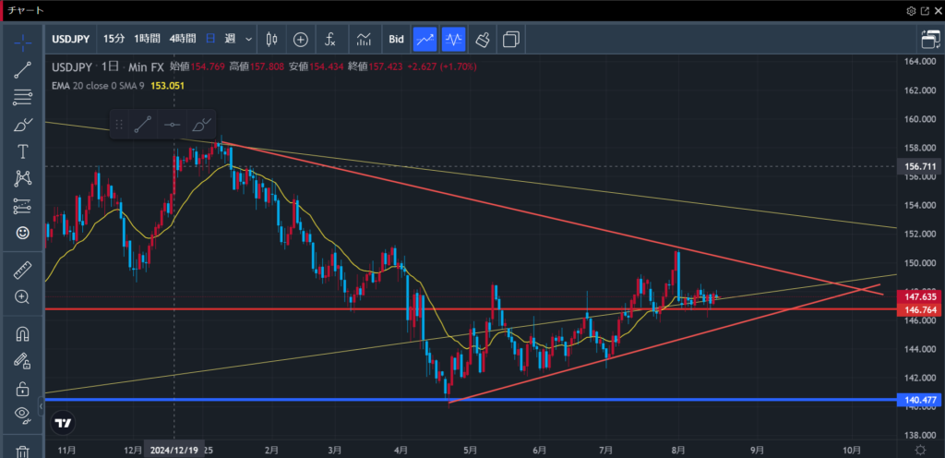Viewport: 945px width, 458px height.
Task: Open the multi-window layout icon at right
Action: [931, 40]
